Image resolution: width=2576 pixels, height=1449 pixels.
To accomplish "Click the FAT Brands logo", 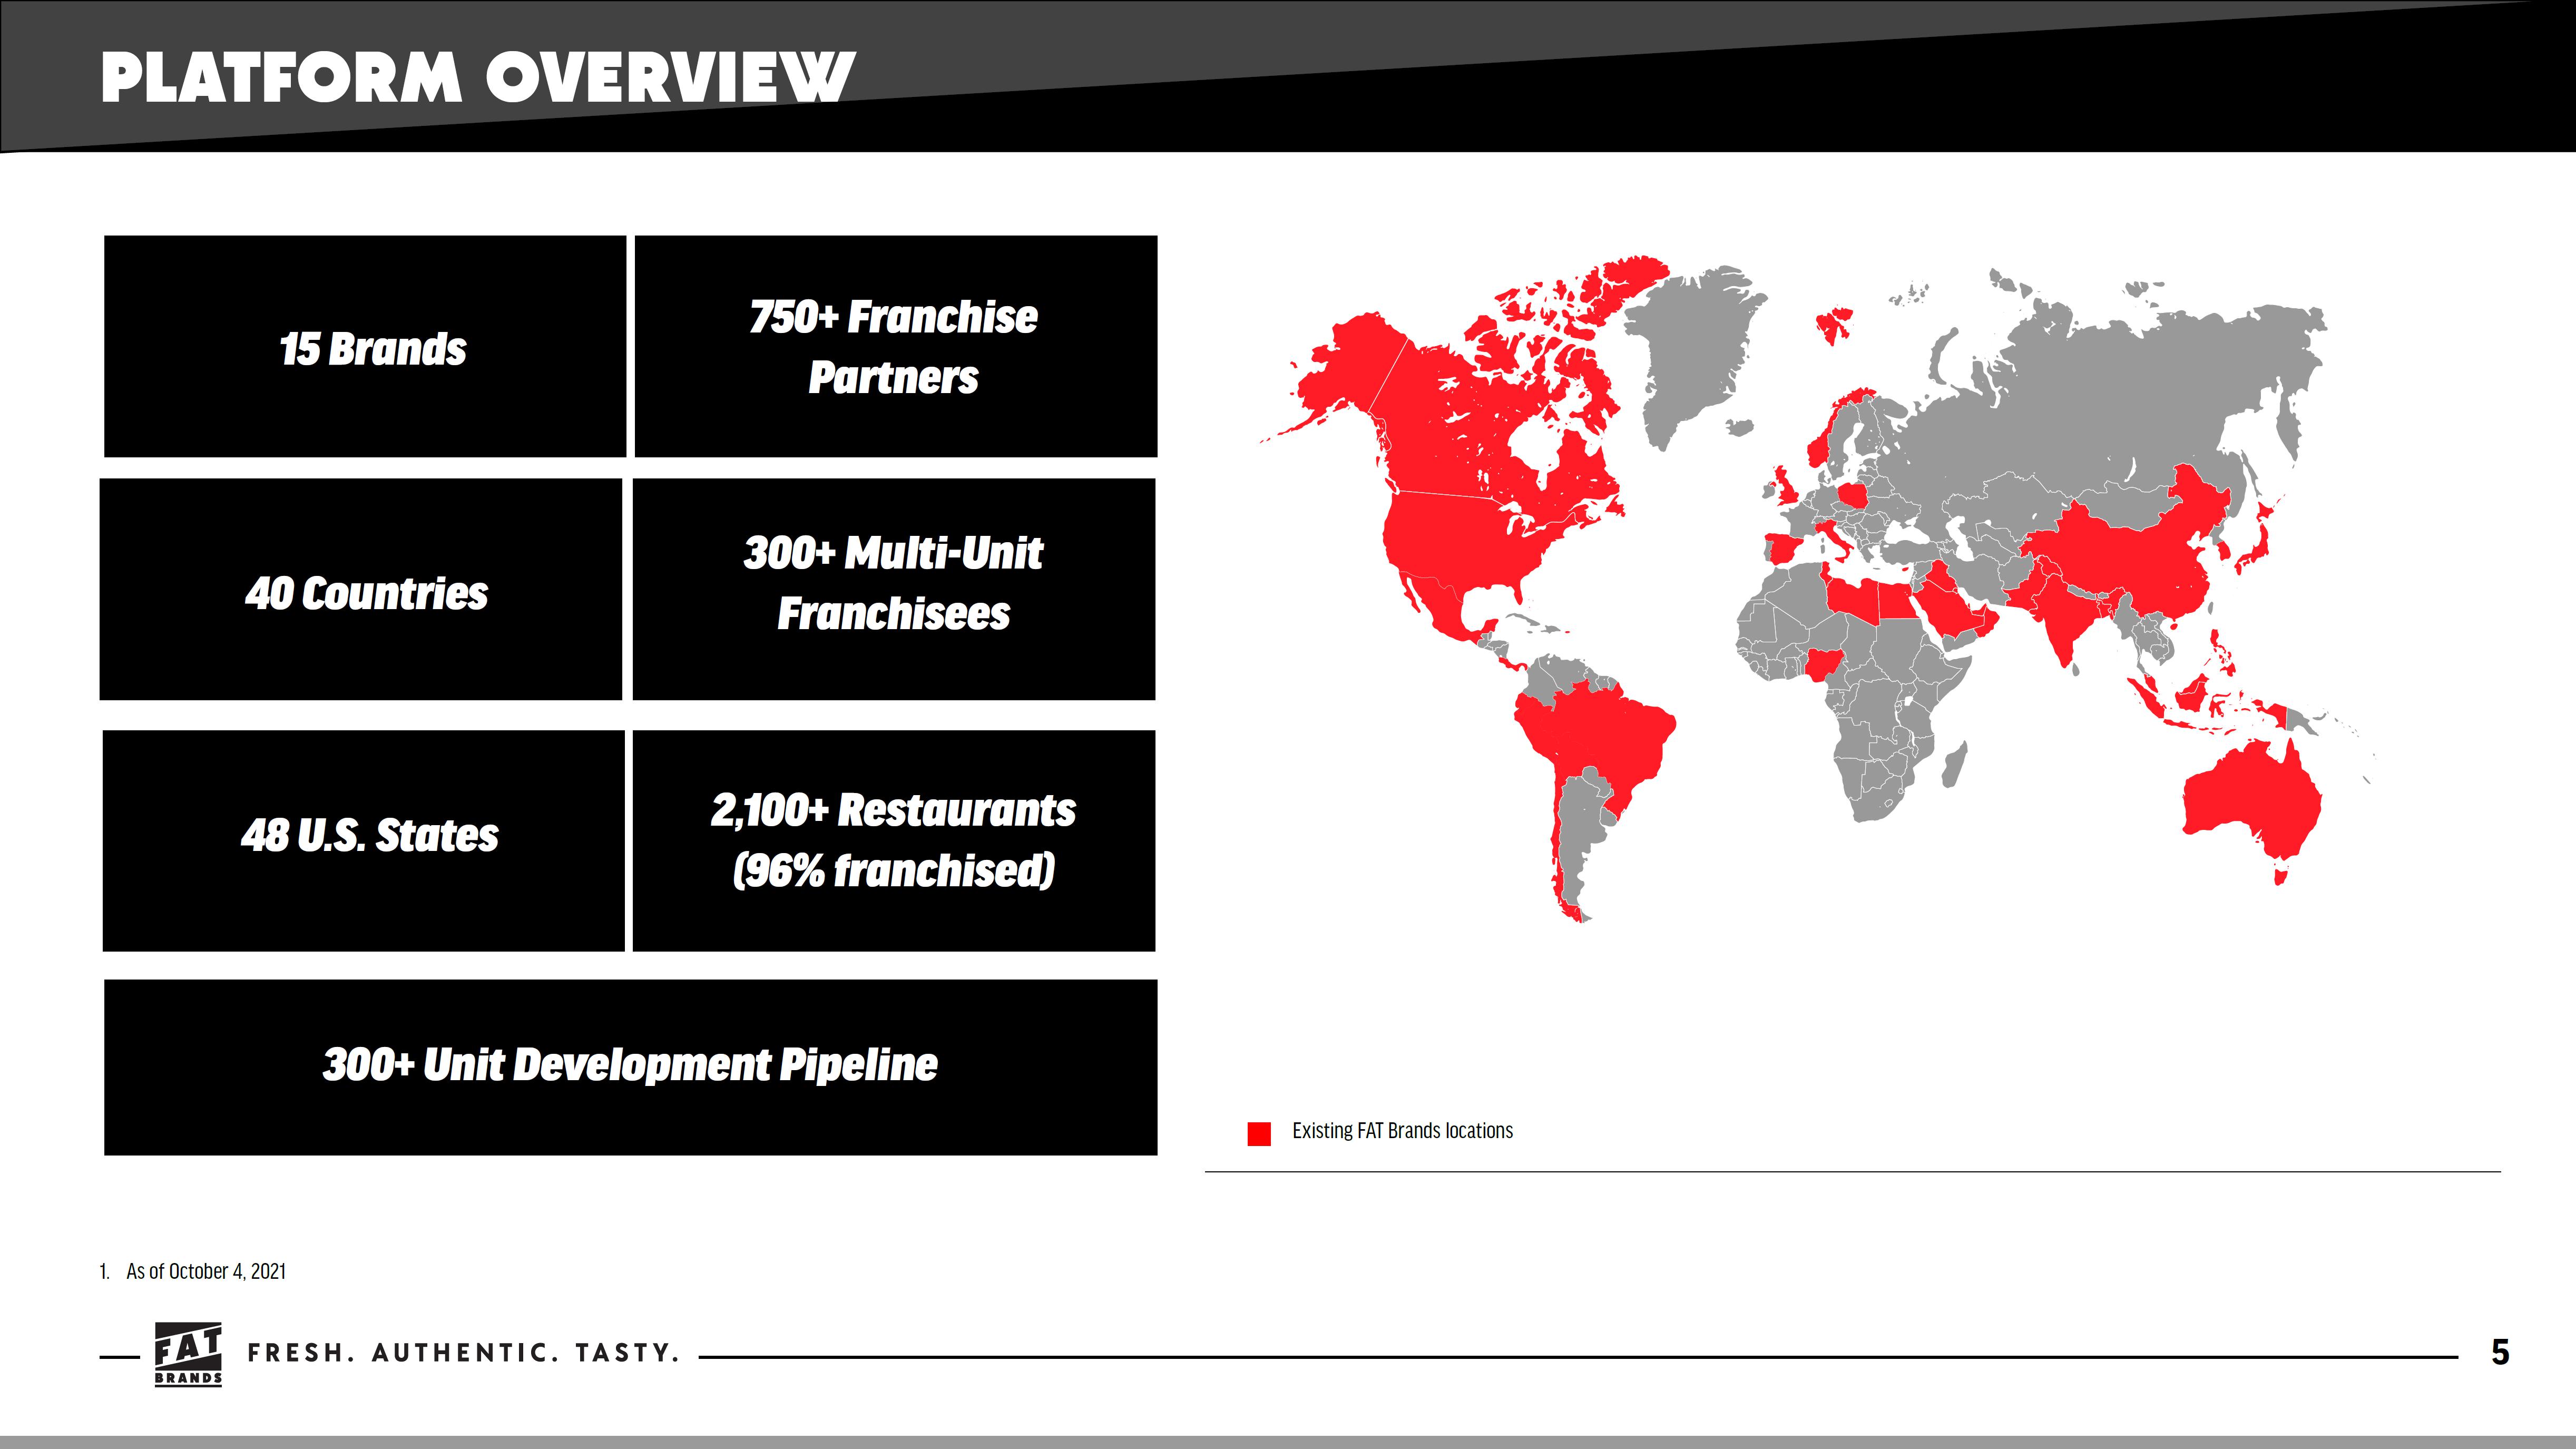I will pos(188,1354).
